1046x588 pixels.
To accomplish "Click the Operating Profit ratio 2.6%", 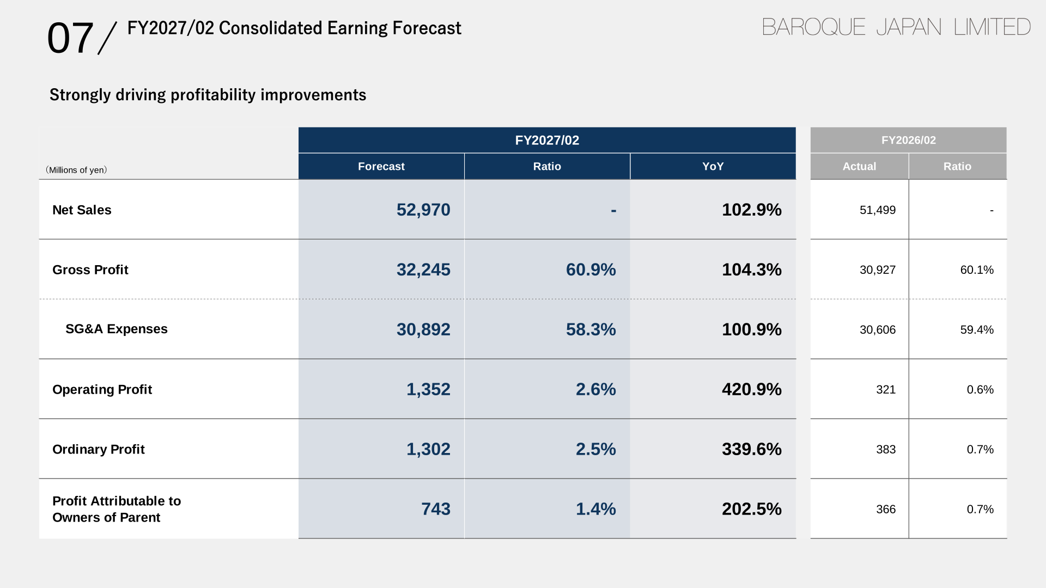I will (596, 389).
